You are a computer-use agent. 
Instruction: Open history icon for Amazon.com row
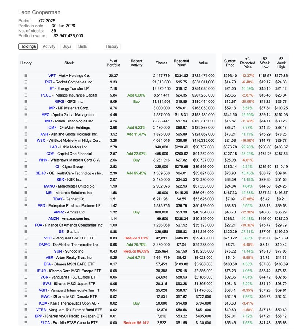point(26,219)
